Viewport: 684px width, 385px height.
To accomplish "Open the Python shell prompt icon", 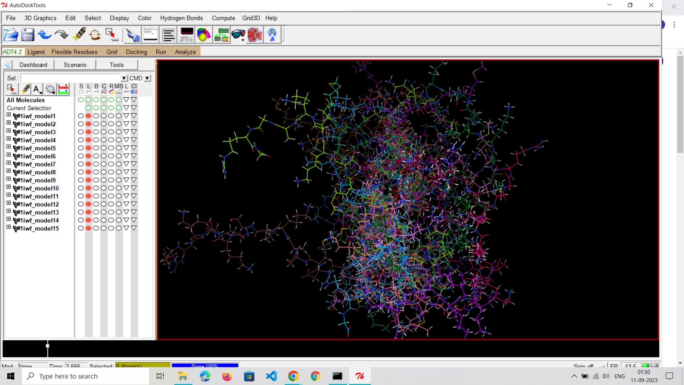I will [150, 35].
